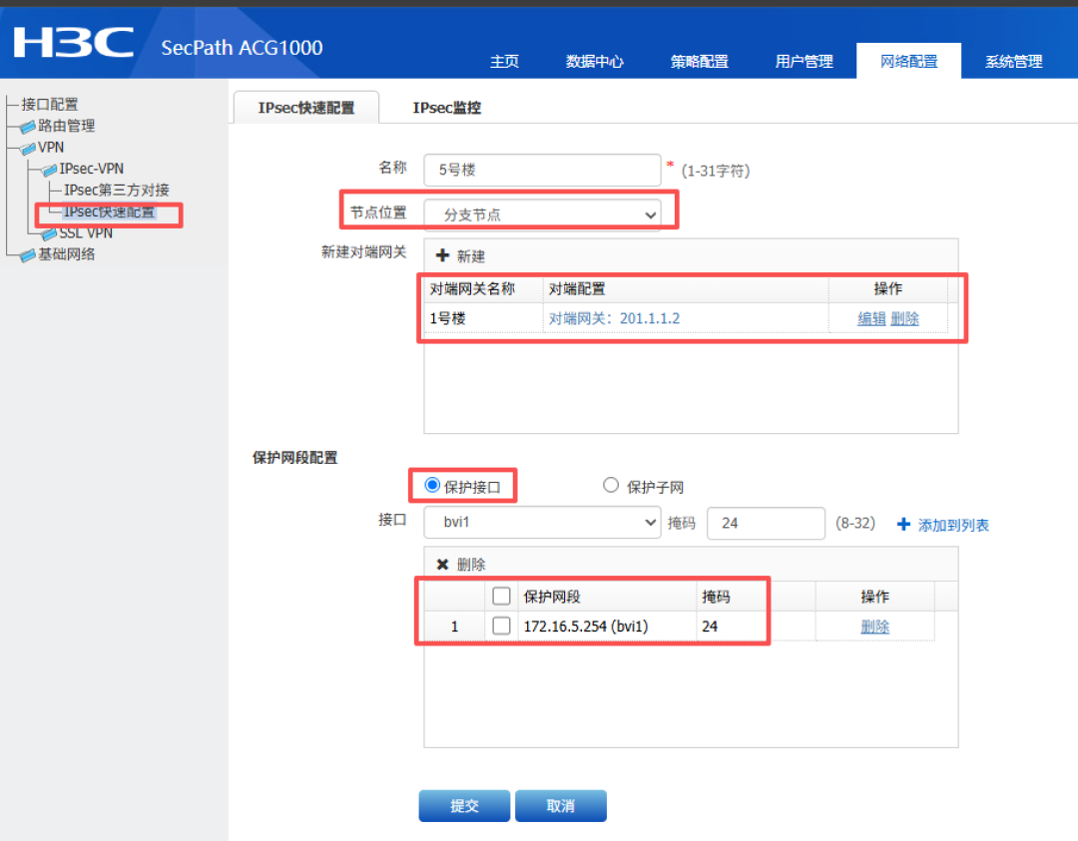1078x841 pixels.
Task: Switch to the IPsec快速配置 tab
Action: pos(306,108)
